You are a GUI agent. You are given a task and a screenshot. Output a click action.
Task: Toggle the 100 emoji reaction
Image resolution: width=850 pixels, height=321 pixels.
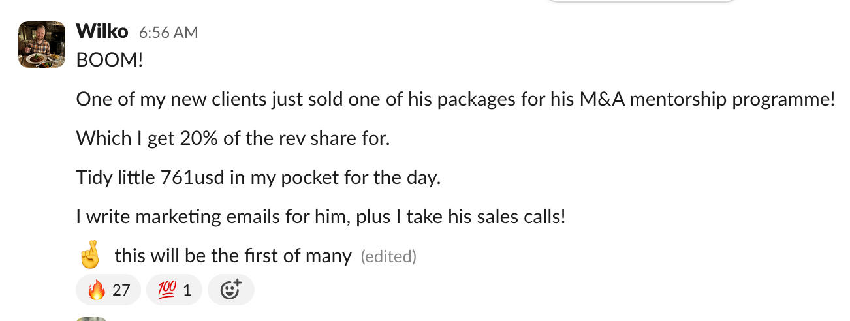tap(174, 289)
